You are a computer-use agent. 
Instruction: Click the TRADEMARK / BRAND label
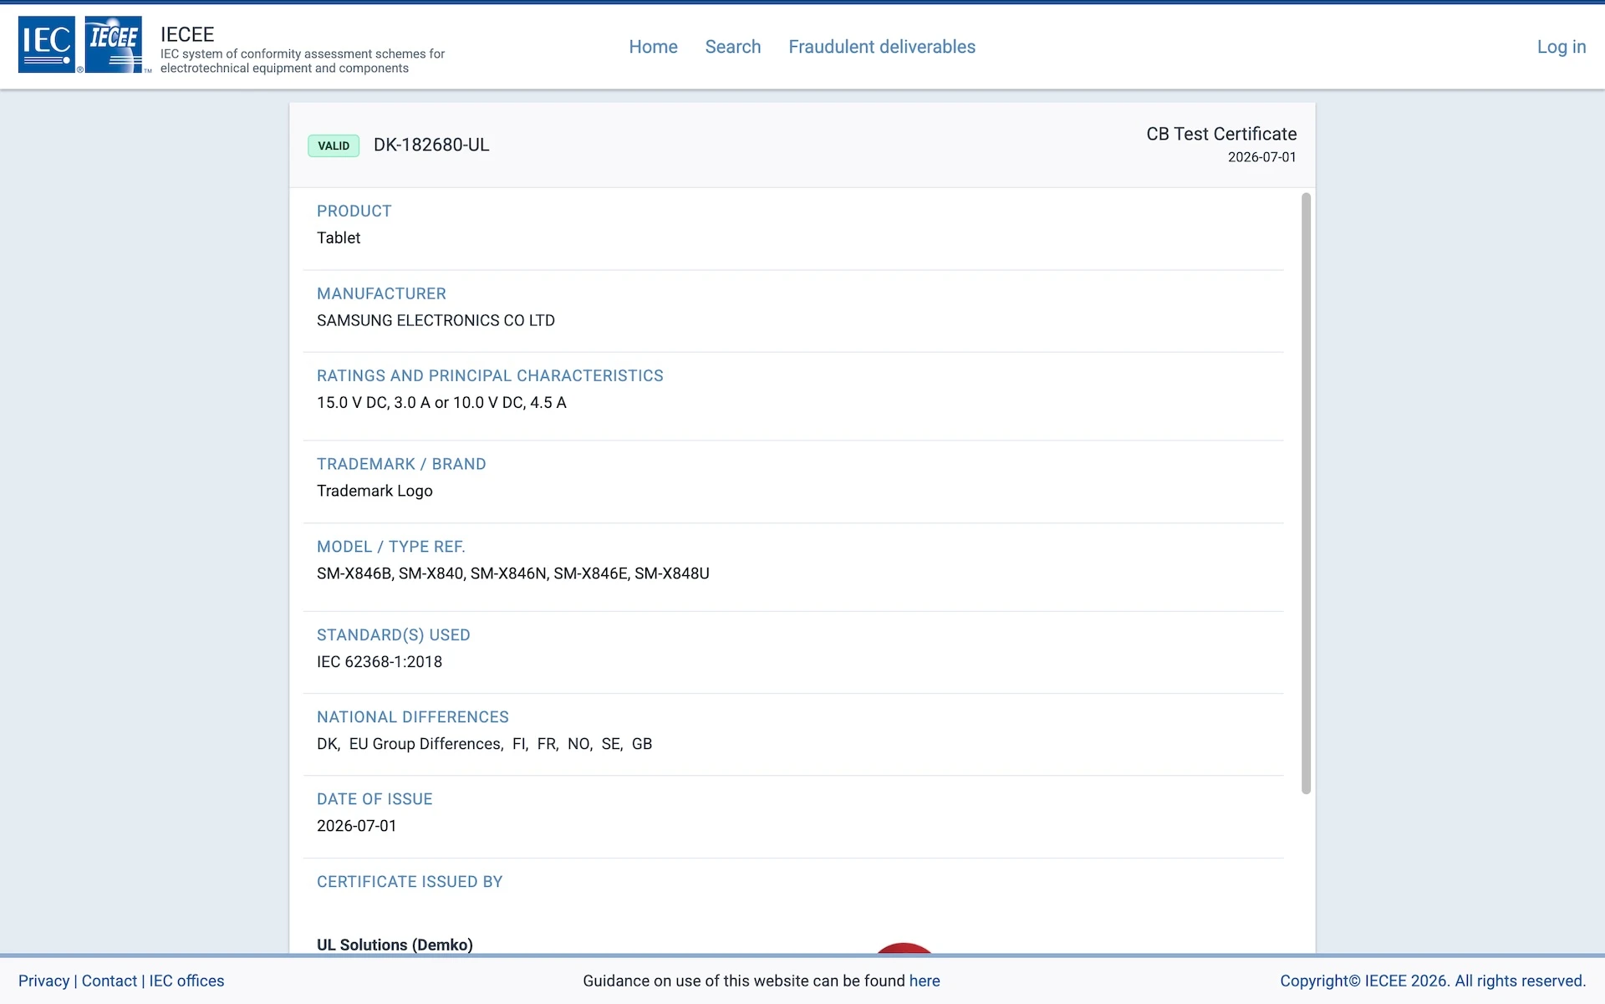(x=401, y=464)
